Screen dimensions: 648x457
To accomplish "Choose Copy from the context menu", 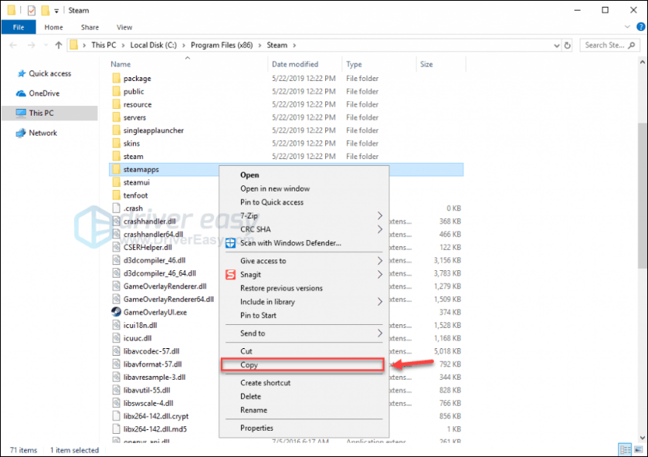I will pos(249,365).
